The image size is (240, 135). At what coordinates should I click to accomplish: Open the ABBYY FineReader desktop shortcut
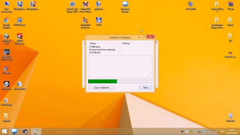(x=19, y=39)
